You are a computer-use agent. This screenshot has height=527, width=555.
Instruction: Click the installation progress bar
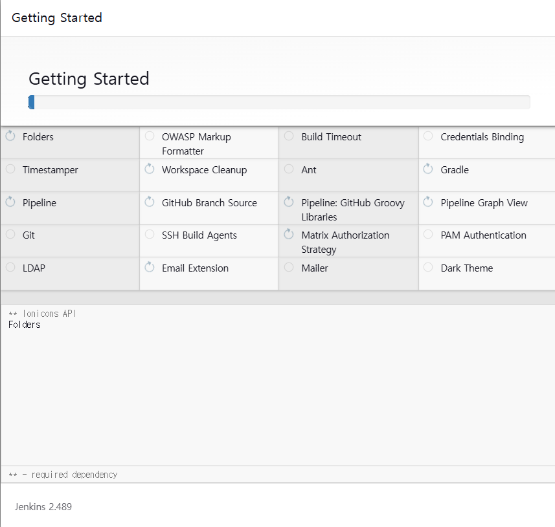coord(279,102)
